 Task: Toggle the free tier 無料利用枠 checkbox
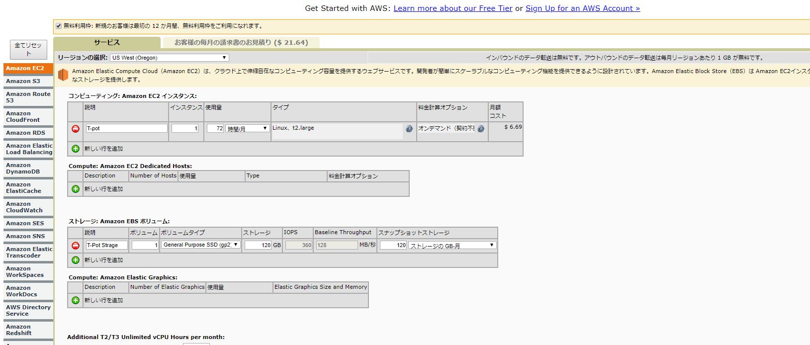(x=59, y=26)
